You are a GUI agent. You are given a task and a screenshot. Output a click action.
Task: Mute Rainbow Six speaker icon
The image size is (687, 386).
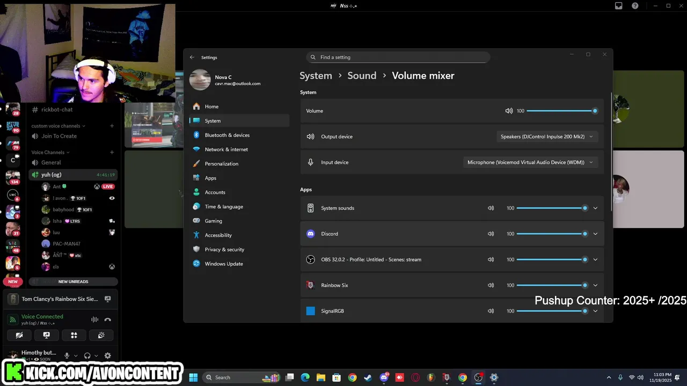(491, 285)
